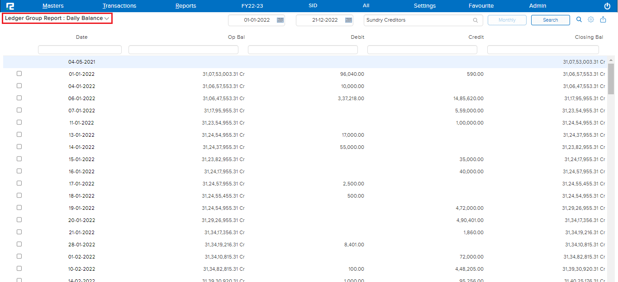This screenshot has width=618, height=282.
Task: Open the Reports menu
Action: coord(186,6)
